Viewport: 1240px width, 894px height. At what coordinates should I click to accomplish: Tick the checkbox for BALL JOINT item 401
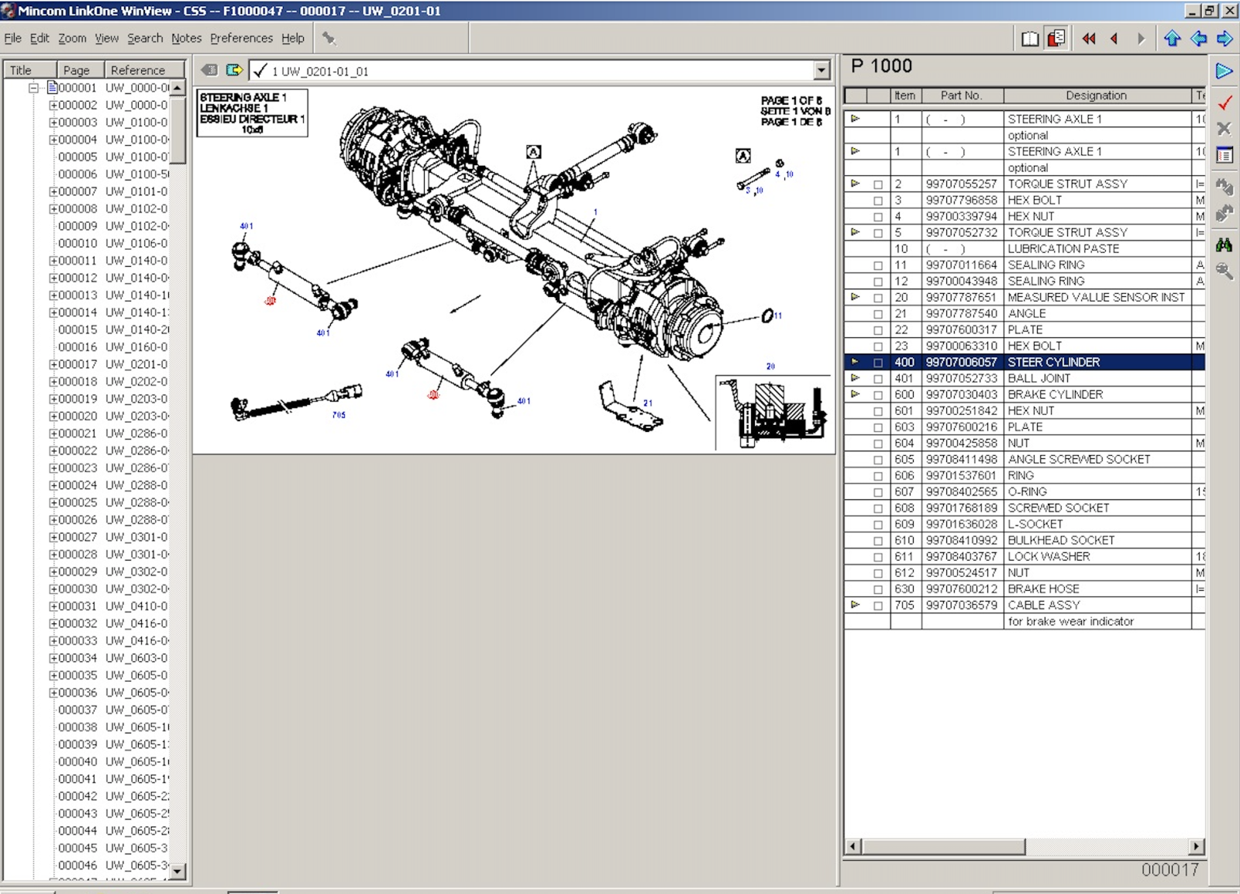click(877, 379)
